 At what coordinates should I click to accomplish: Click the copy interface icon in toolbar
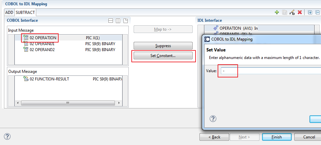(284, 13)
